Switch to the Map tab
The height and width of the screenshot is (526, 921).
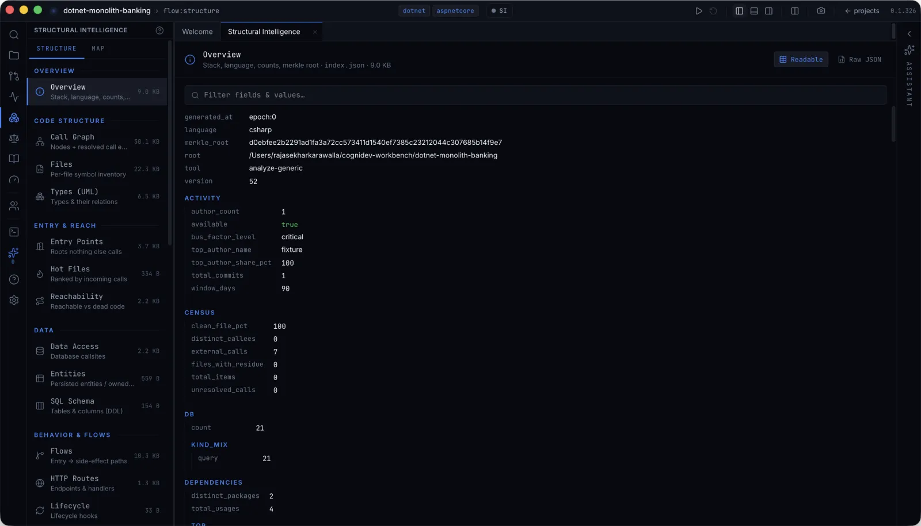click(98, 49)
